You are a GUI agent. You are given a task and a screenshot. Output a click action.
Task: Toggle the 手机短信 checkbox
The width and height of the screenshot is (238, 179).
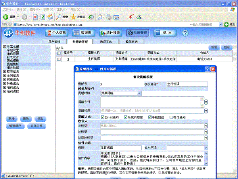click(149, 117)
